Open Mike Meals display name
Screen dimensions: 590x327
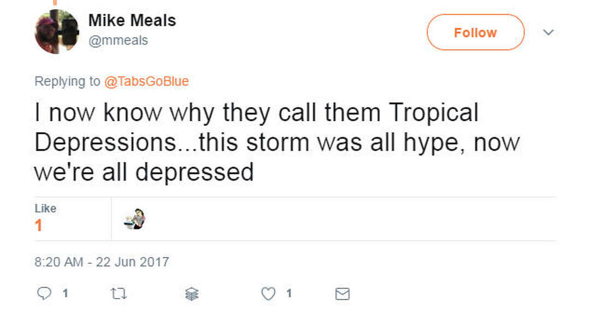click(x=132, y=21)
